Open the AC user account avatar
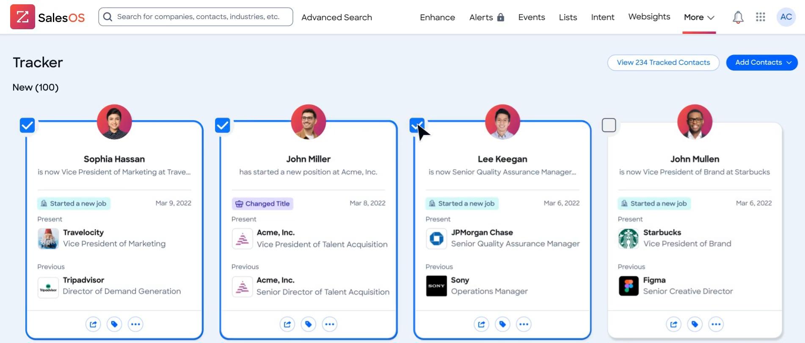 click(x=786, y=17)
